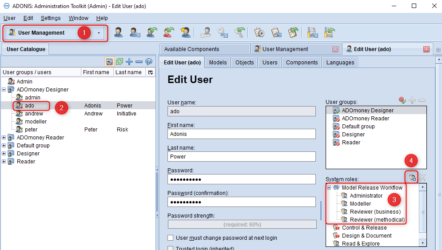
Task: Close the Edit User (ado) tab
Action: (426, 50)
